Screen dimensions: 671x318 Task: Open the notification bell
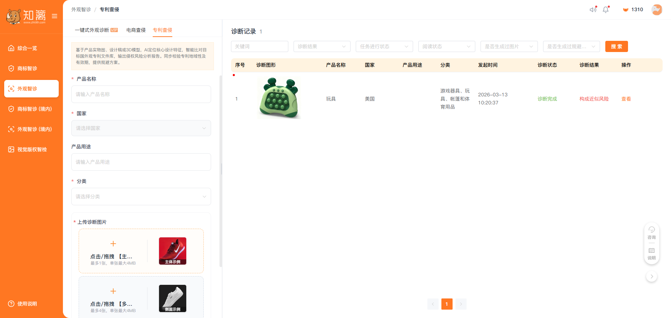coord(606,9)
